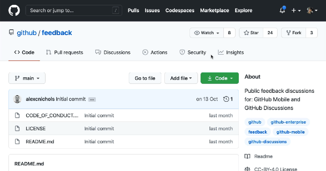Viewport: 326px width, 171px height.
Task: Open CODE_OF_CONDUCT file
Action: pos(52,115)
